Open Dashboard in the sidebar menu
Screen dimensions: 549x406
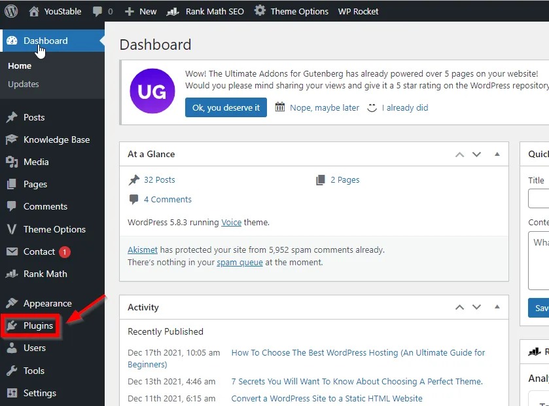point(52,41)
